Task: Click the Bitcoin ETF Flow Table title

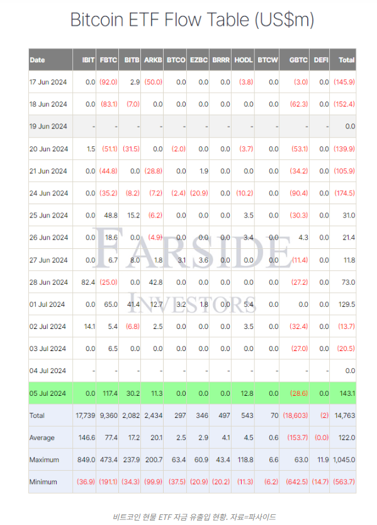Action: pyautogui.click(x=192, y=20)
